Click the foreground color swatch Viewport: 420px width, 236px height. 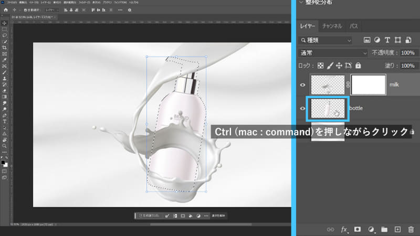point(3,162)
